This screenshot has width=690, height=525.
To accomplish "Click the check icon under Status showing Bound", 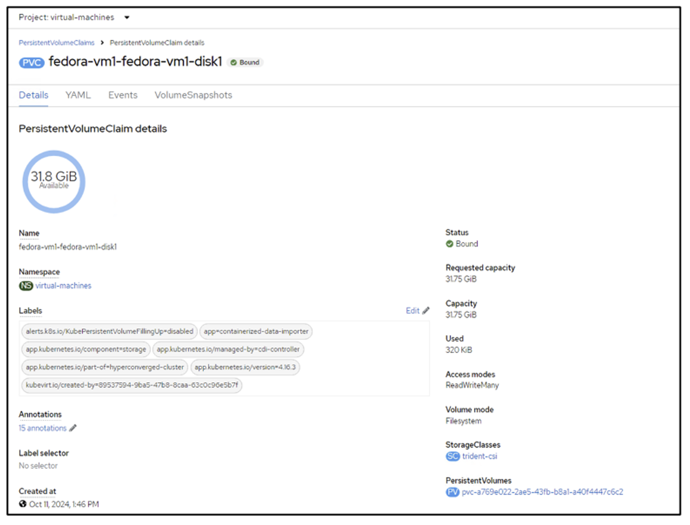I will (450, 243).
